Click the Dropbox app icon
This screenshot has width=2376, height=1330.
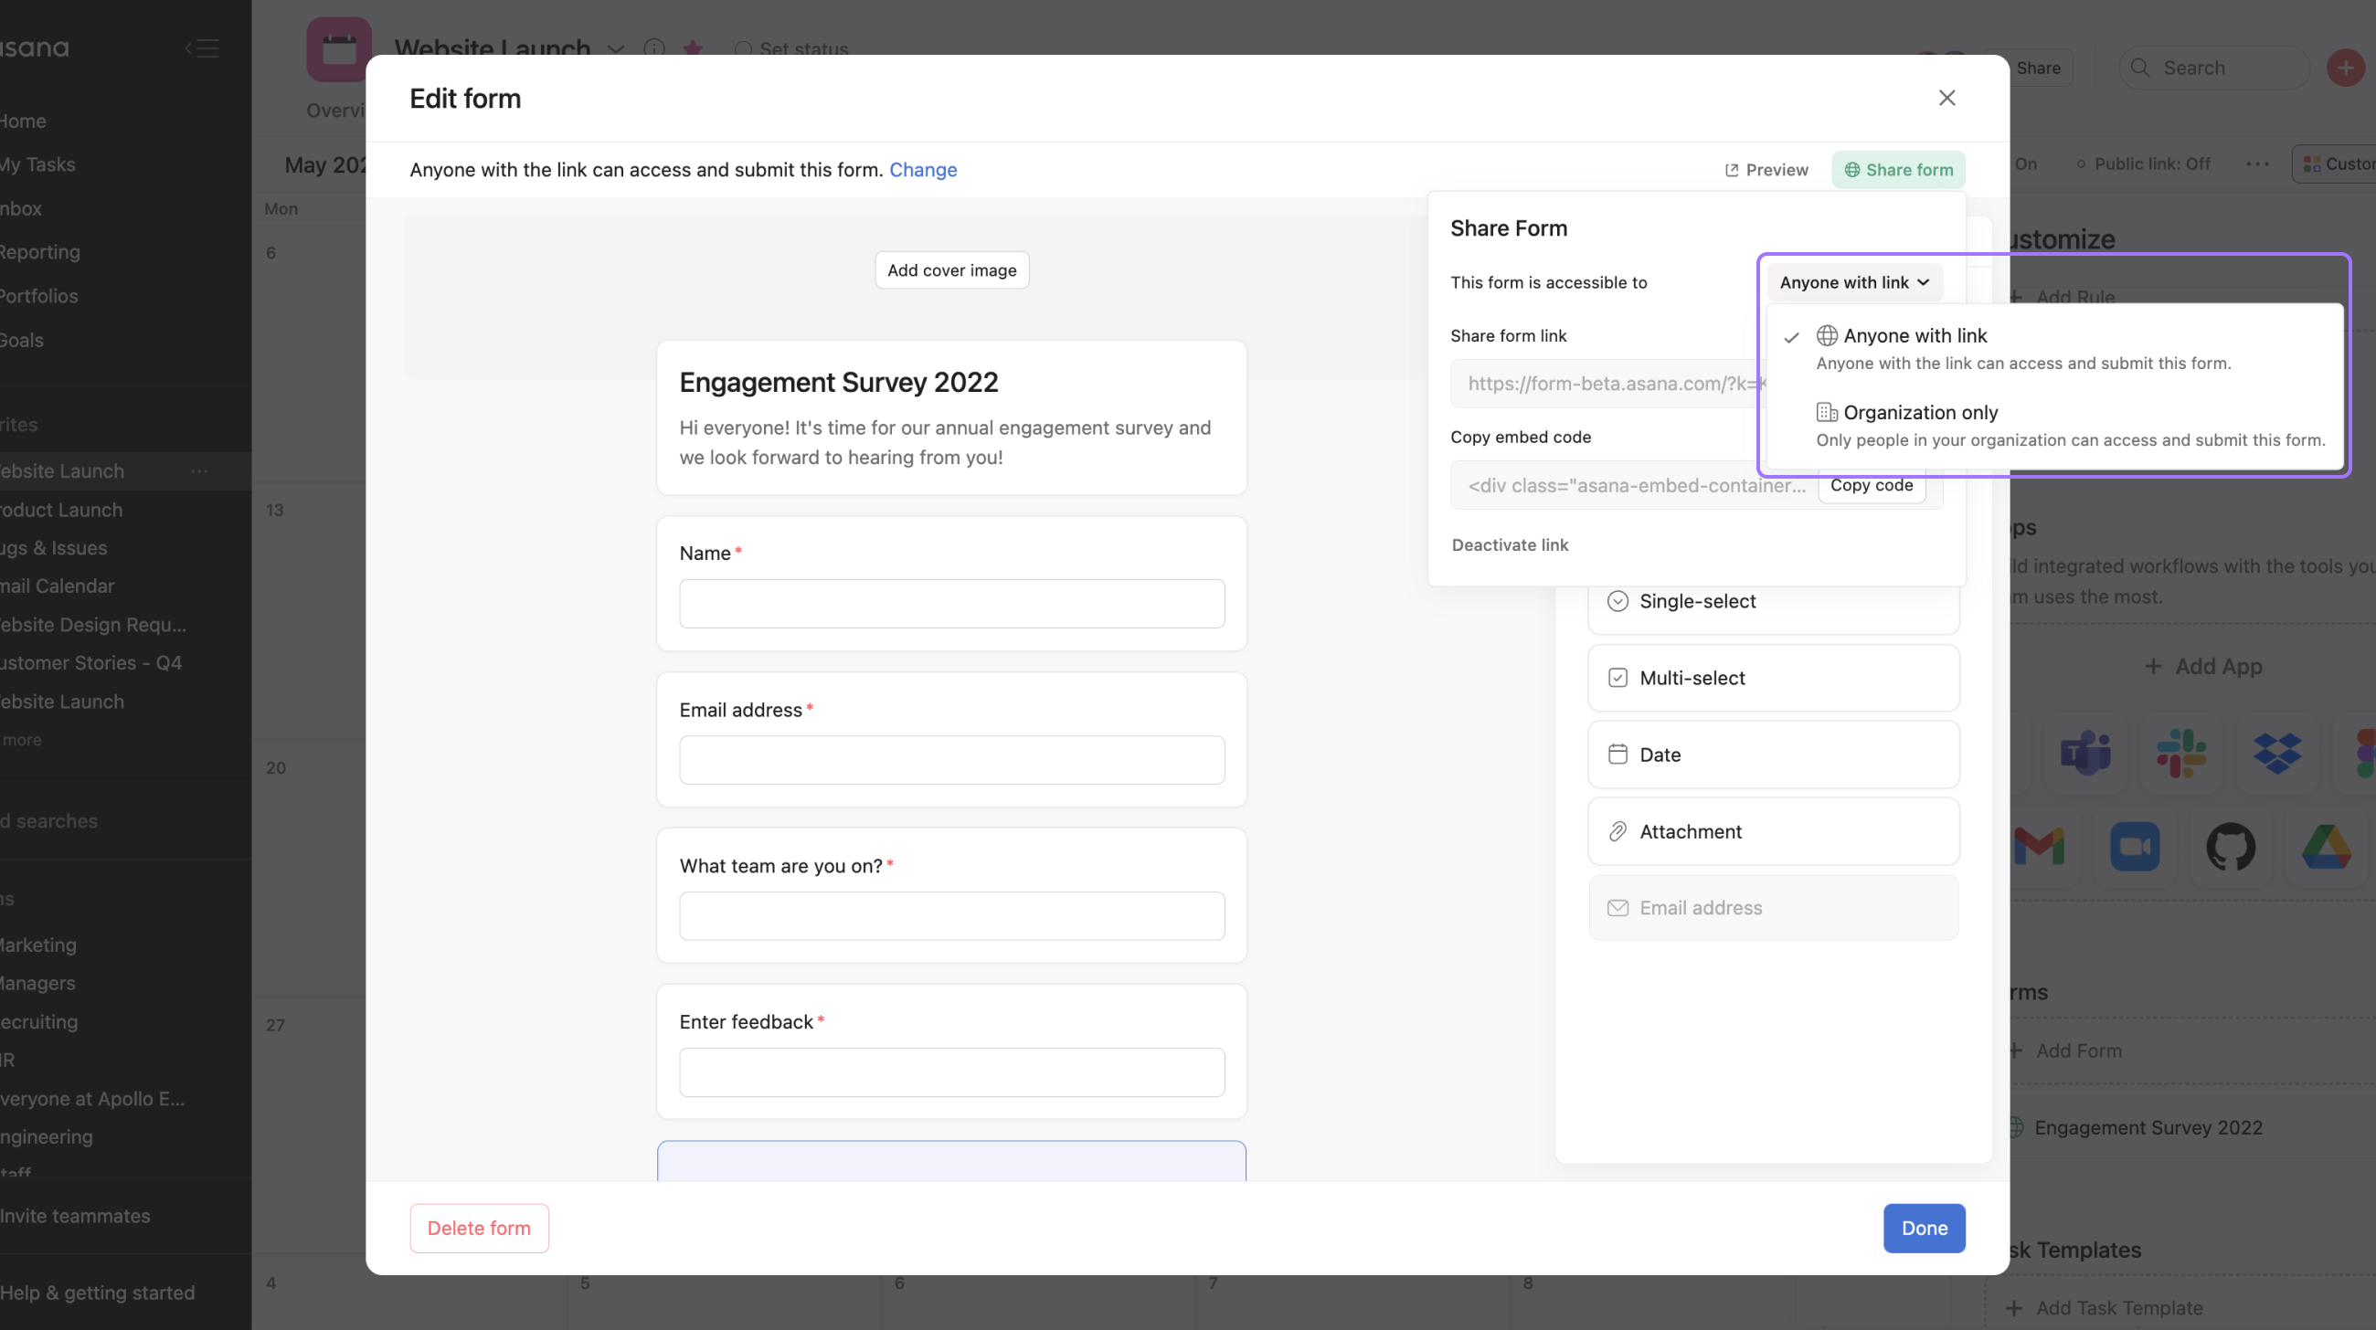tap(2277, 753)
